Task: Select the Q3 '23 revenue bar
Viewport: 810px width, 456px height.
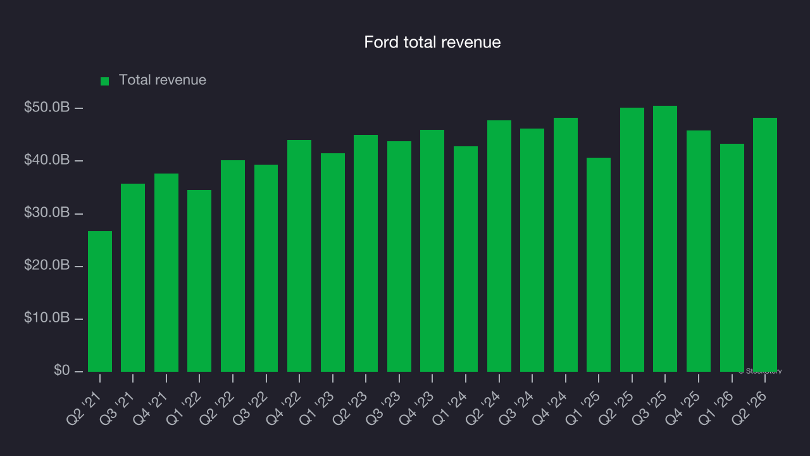Action: [399, 256]
